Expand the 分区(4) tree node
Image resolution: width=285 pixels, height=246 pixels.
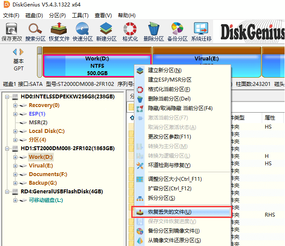(x=15, y=140)
